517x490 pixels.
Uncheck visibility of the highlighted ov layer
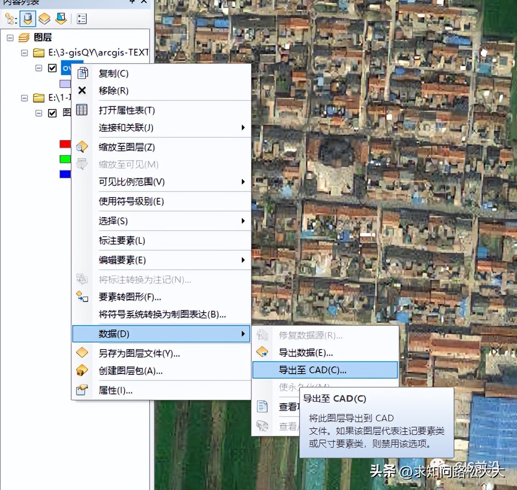52,68
